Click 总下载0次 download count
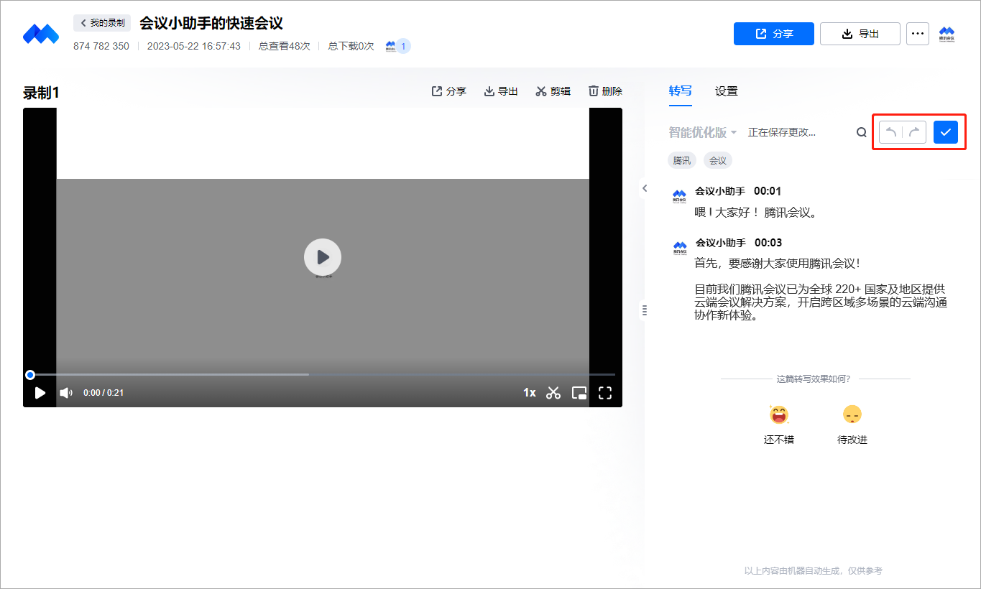The height and width of the screenshot is (589, 981). pos(351,46)
